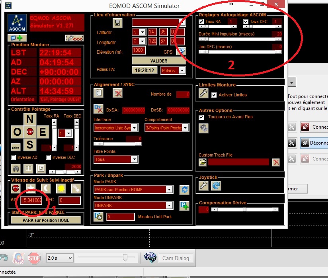Slew east with the E button
328x278 pixels.
[43, 132]
